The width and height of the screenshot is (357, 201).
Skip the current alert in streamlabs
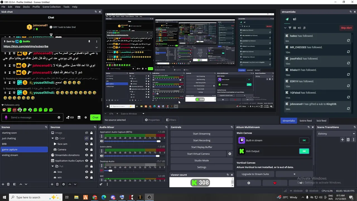(346, 28)
